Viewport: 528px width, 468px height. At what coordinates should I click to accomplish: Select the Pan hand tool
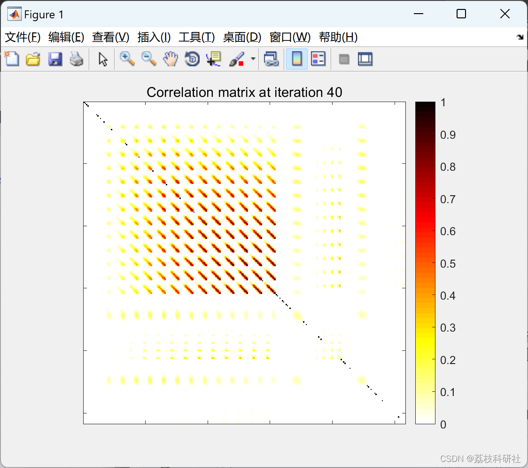click(171, 59)
